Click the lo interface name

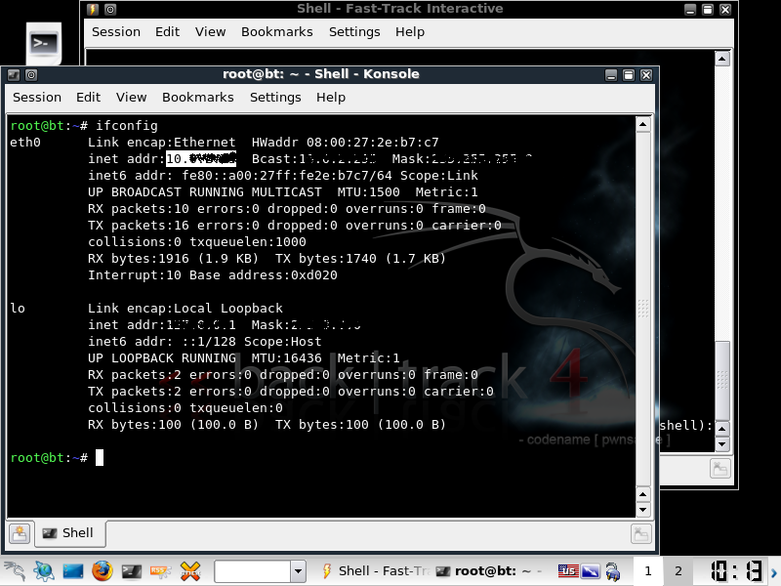click(18, 309)
